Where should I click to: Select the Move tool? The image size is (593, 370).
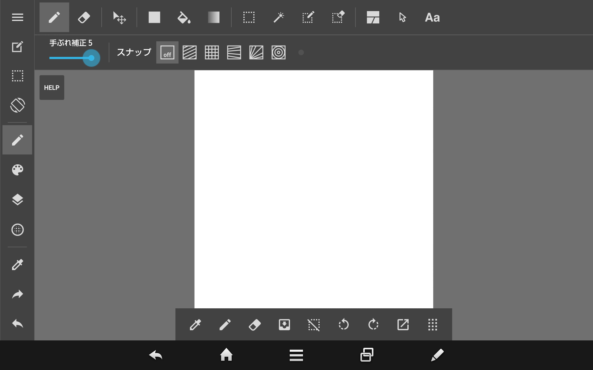[119, 17]
